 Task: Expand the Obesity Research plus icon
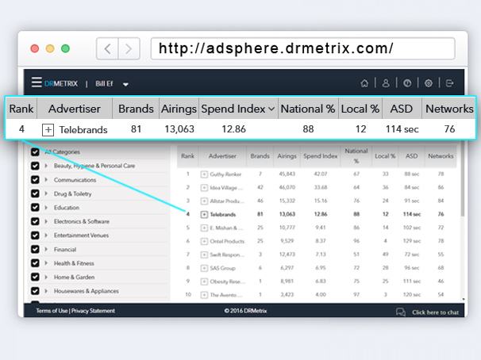204,281
